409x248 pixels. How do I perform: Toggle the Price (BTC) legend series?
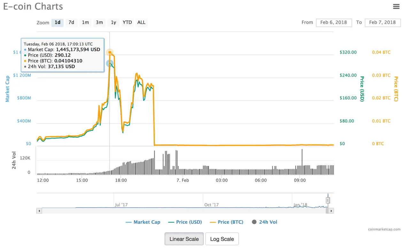coord(226,222)
